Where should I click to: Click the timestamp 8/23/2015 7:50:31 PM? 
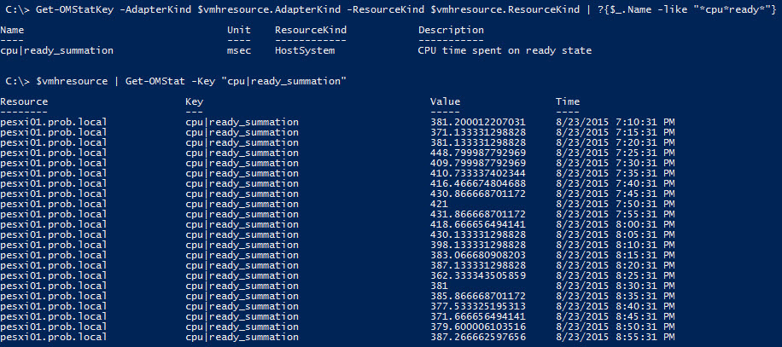[616, 204]
